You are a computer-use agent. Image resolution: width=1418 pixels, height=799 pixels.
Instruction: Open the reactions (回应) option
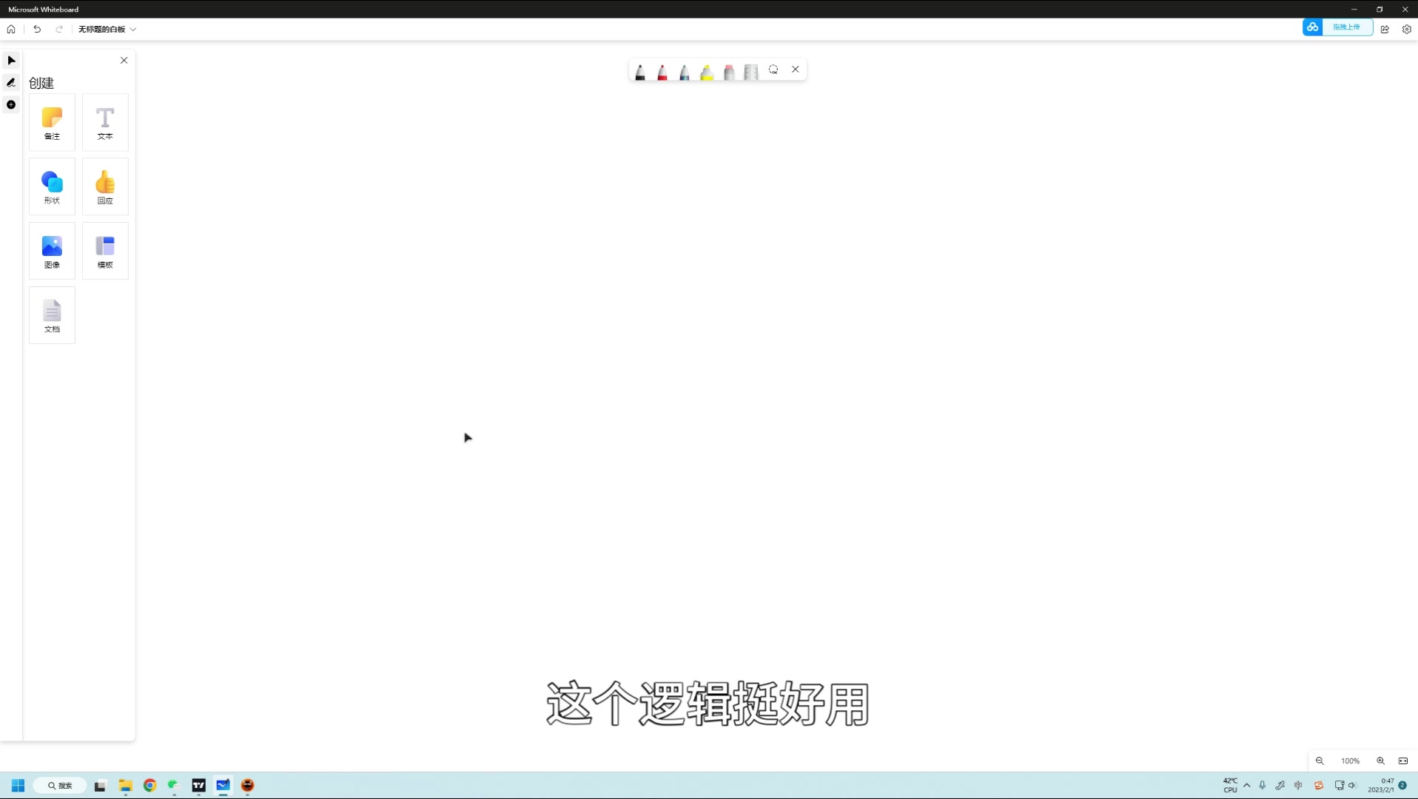(x=105, y=187)
